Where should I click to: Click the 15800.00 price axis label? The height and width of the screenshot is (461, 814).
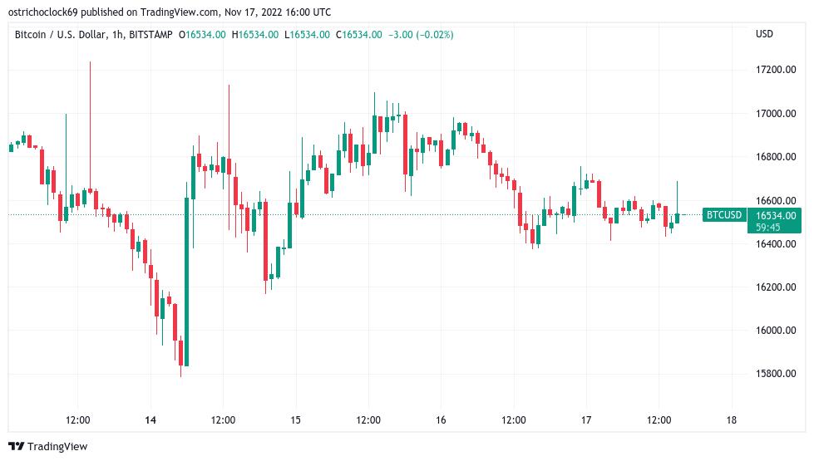(x=775, y=374)
